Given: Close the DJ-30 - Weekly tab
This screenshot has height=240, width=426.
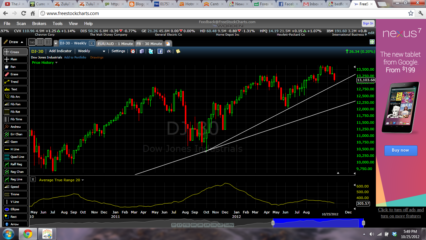Looking at the screenshot, I should coord(92,43).
